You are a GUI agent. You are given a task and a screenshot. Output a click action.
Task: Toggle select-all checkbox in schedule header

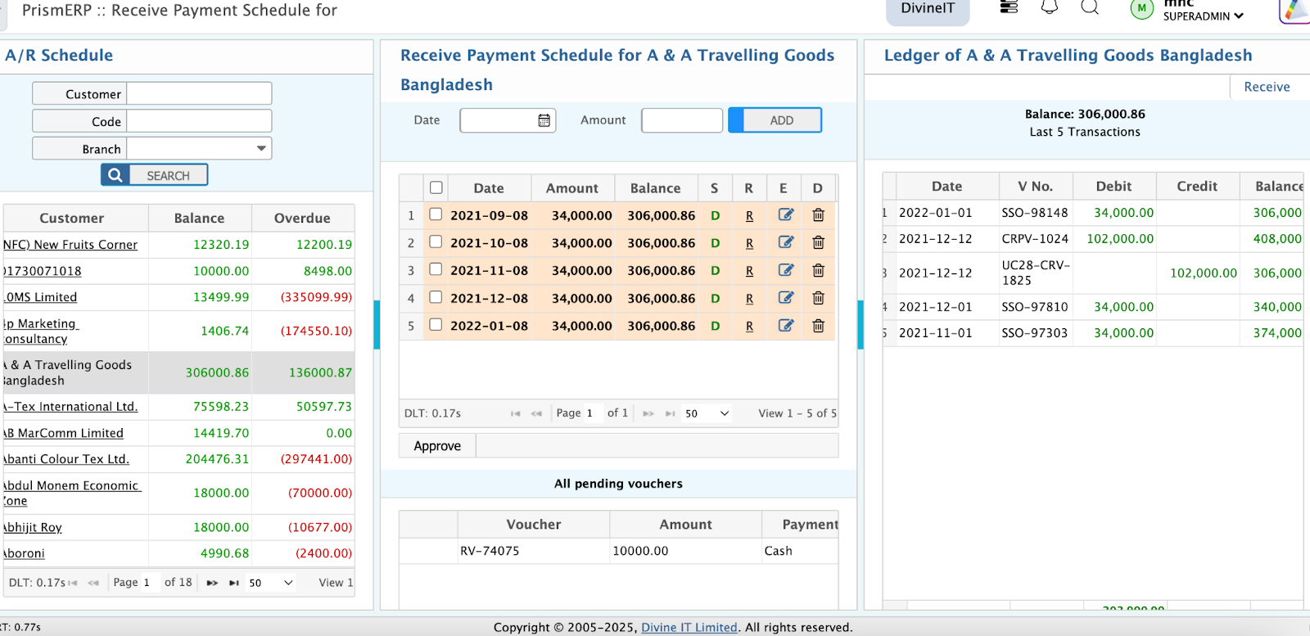click(x=436, y=188)
